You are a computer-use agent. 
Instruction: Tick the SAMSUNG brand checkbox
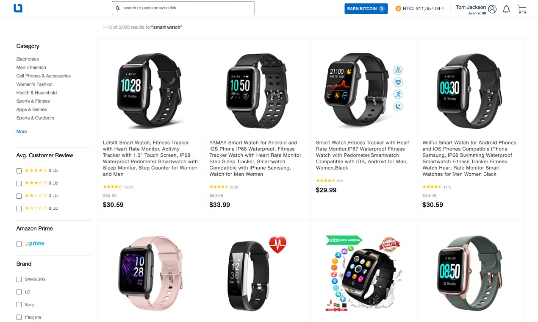[19, 279]
